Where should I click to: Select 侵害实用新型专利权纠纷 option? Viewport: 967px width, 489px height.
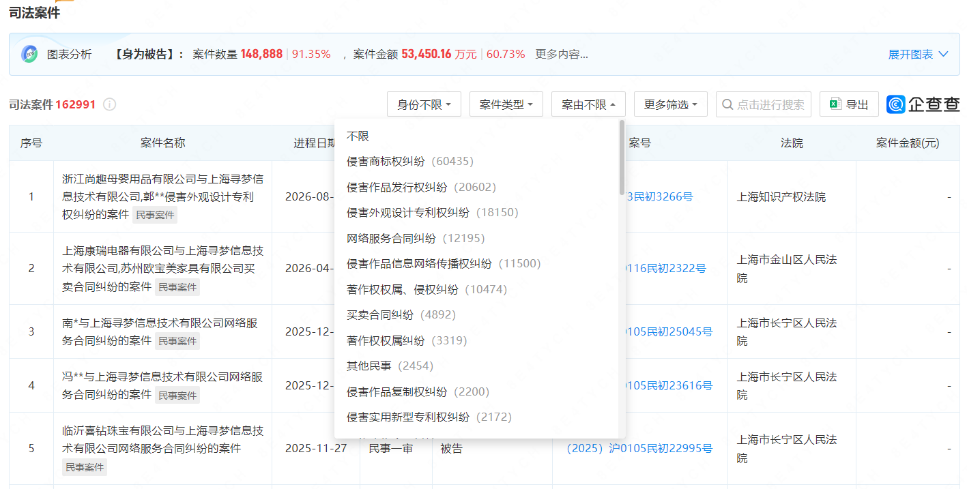point(429,417)
